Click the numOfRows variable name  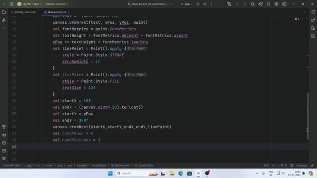(73, 133)
